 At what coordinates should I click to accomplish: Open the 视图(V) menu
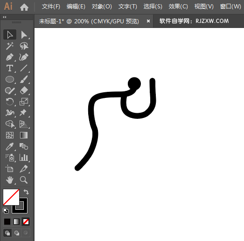[204, 7]
